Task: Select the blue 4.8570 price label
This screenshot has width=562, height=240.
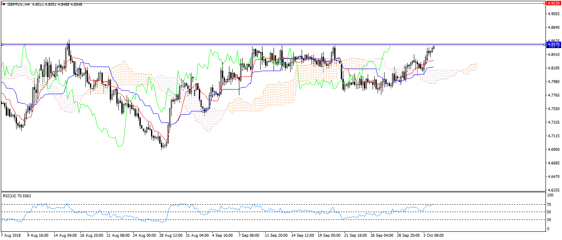Action: coord(553,44)
